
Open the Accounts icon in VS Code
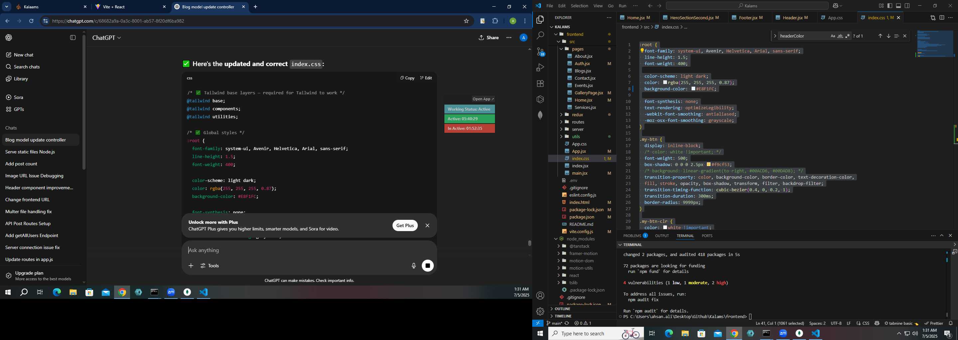pos(540,296)
